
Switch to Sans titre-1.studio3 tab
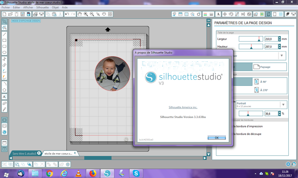24,154
